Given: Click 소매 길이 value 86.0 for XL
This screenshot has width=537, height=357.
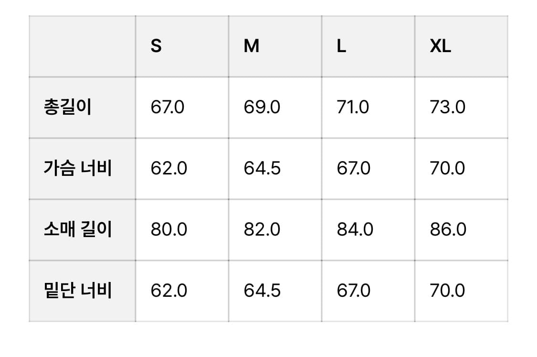Looking at the screenshot, I should (x=448, y=229).
